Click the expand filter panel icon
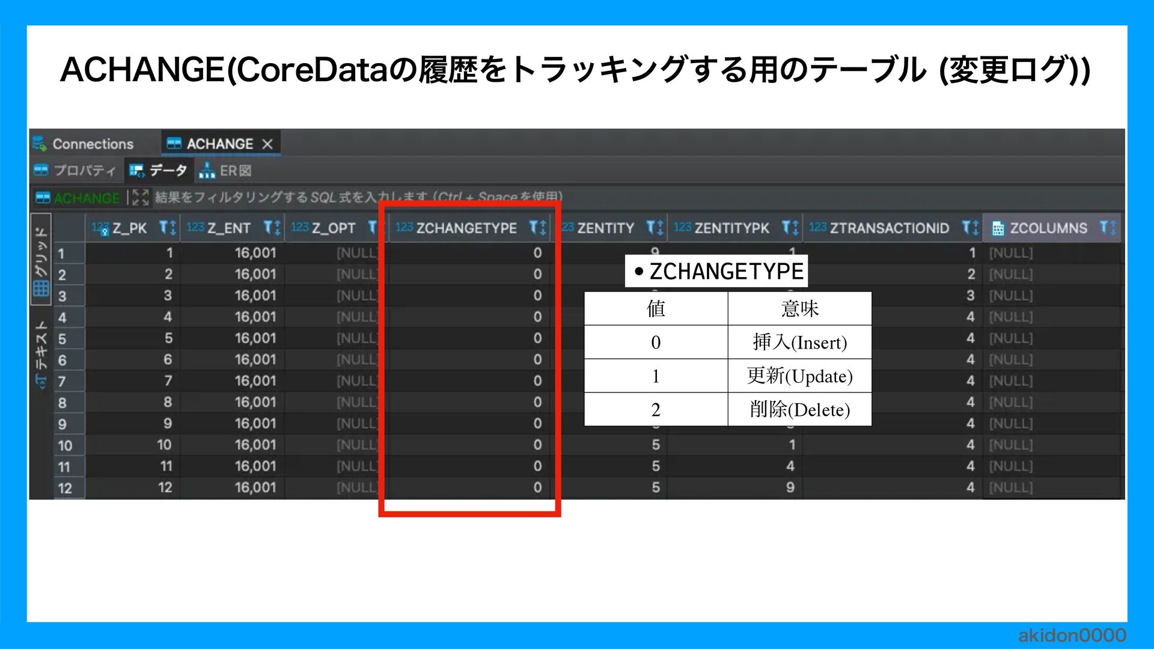 [x=140, y=197]
